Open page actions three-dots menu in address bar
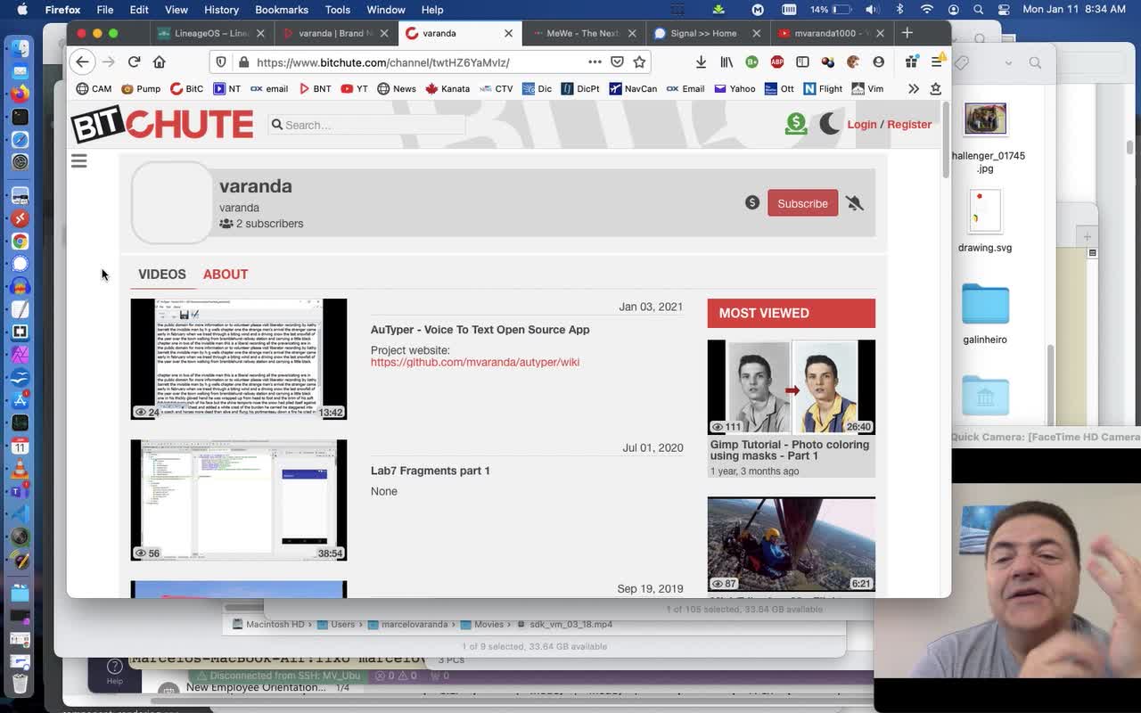 coord(595,61)
